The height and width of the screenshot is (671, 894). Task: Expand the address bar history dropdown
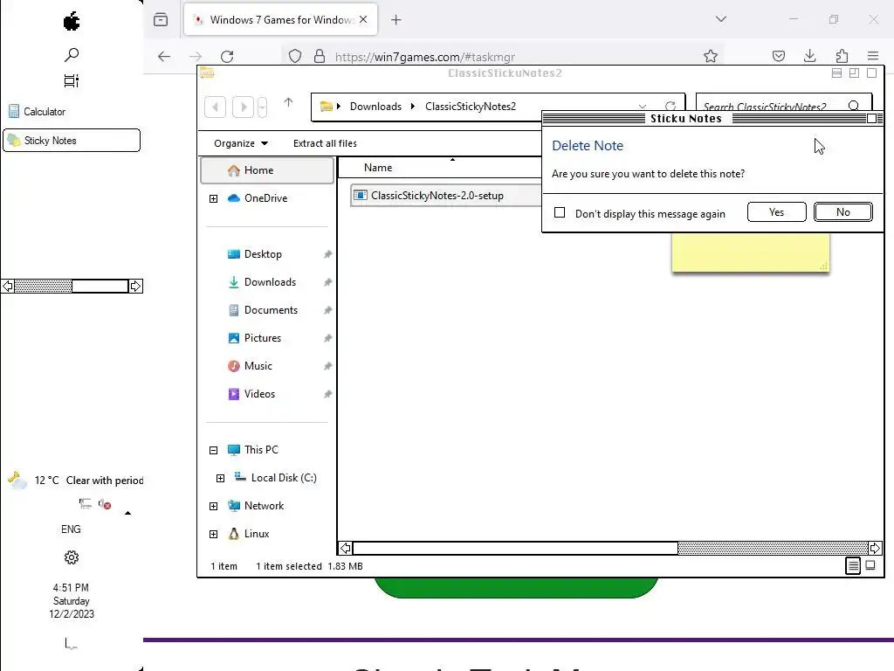click(643, 107)
